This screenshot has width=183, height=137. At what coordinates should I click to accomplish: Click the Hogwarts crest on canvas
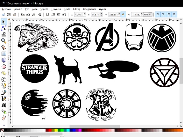pos(101,105)
